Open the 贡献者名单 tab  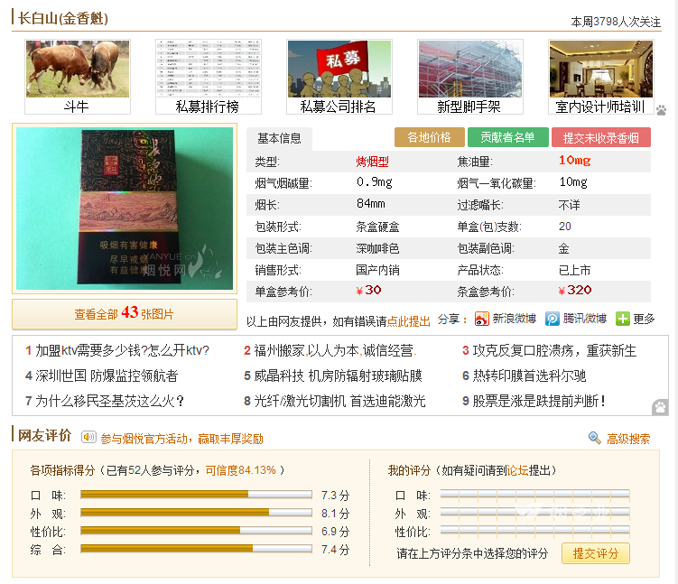click(x=508, y=137)
